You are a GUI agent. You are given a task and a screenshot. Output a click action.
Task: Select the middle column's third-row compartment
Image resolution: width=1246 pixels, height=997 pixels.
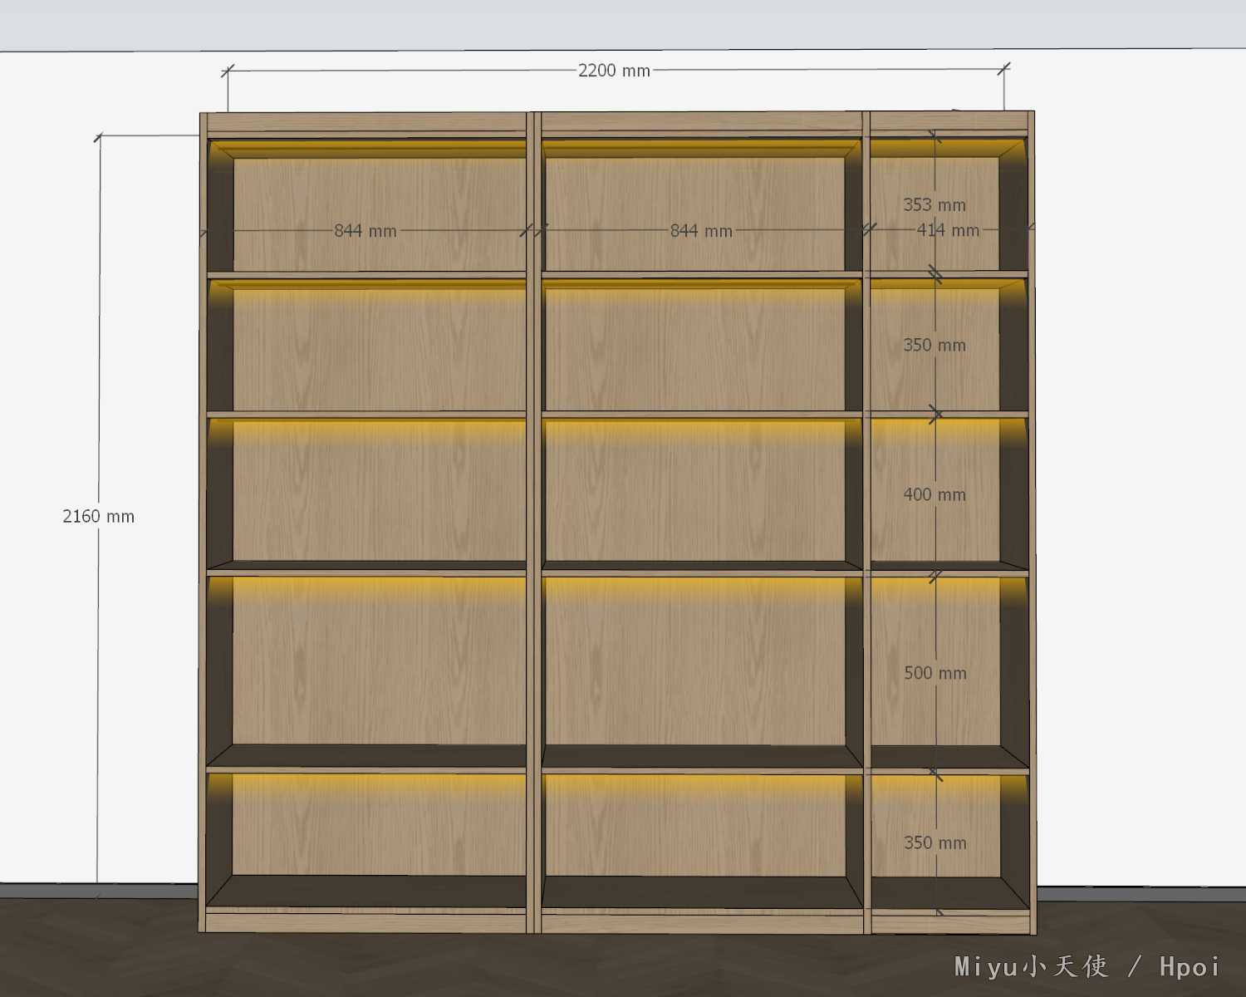tap(694, 490)
